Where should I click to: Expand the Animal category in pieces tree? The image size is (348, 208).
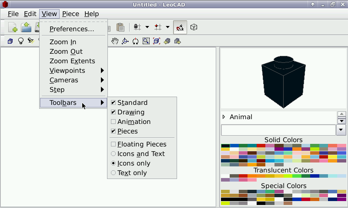tap(224, 117)
